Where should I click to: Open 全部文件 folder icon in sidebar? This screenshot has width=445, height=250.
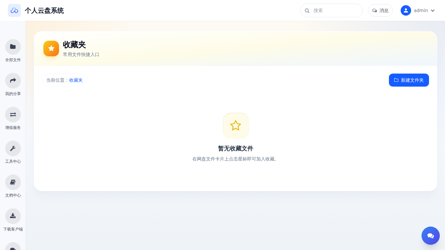pyautogui.click(x=13, y=47)
